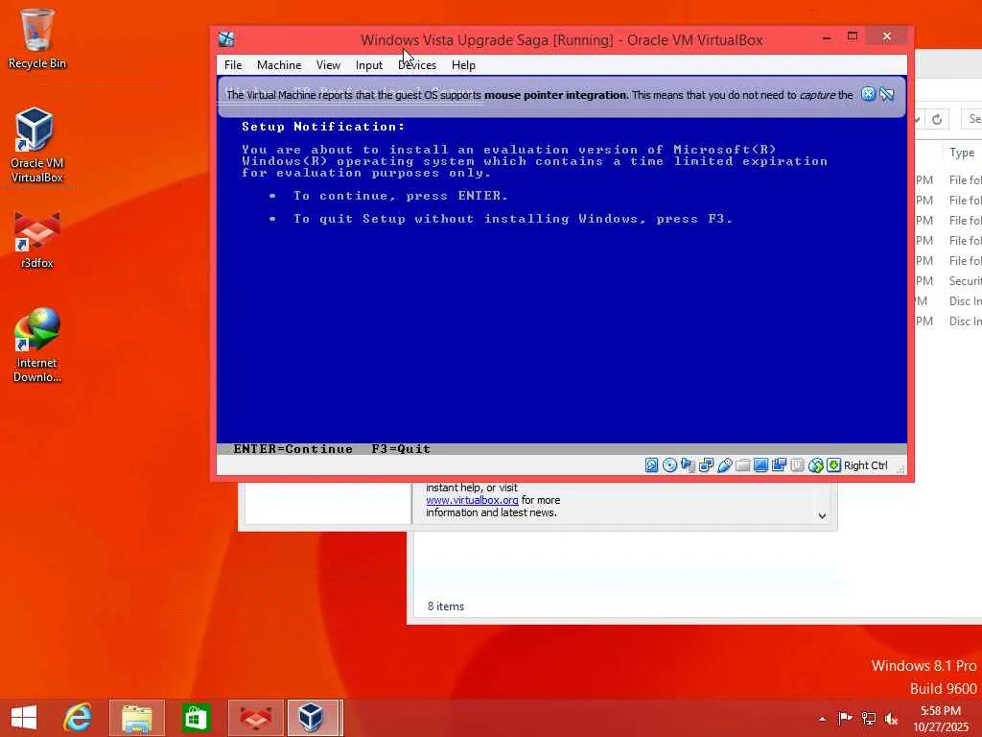This screenshot has height=737, width=982.
Task: Open the Windows Start button
Action: (24, 718)
